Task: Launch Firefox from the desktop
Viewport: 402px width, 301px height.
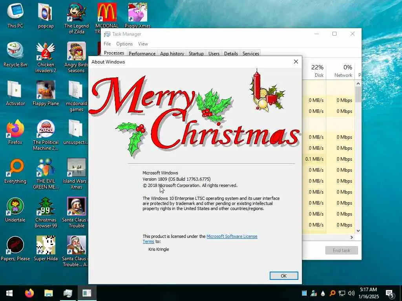Action: point(15,132)
